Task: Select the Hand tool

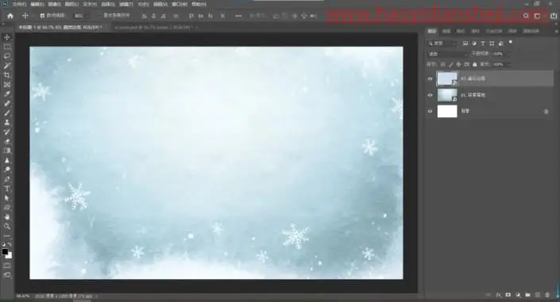Action: pos(7,216)
